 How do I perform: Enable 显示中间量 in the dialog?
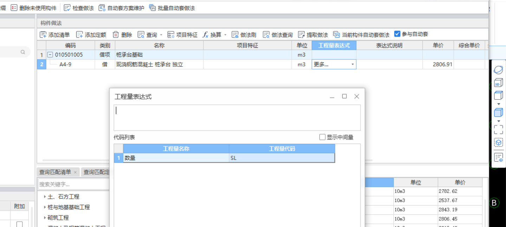[322, 137]
